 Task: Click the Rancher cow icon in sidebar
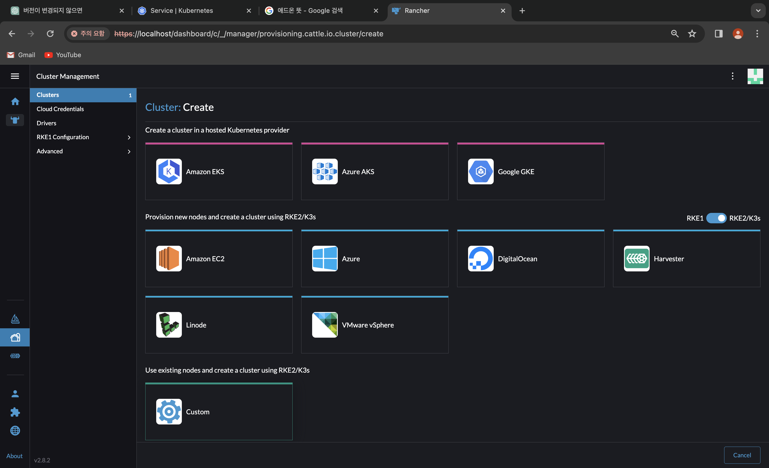15,120
